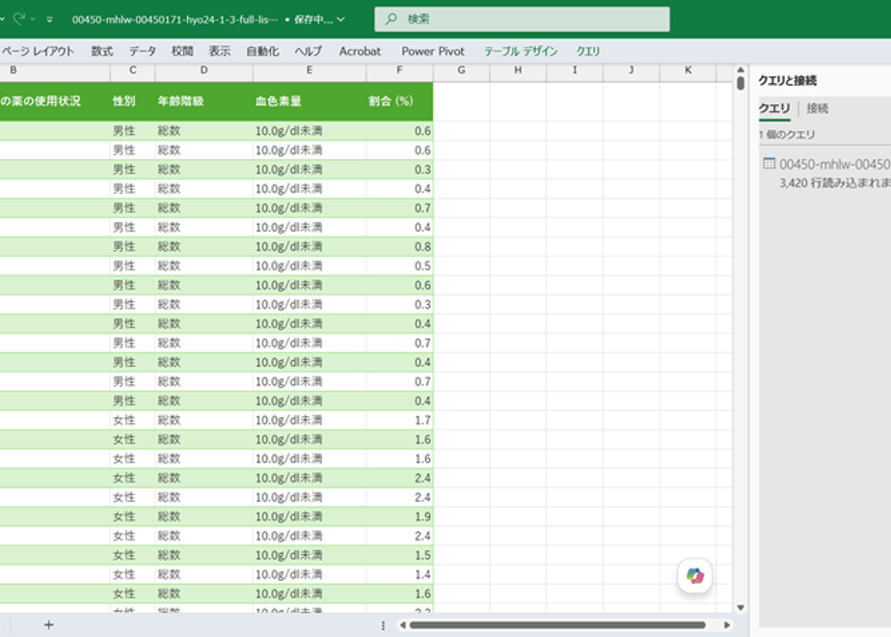Open the ページ レイアウト ribbon tab
This screenshot has width=891, height=637.
38,51
